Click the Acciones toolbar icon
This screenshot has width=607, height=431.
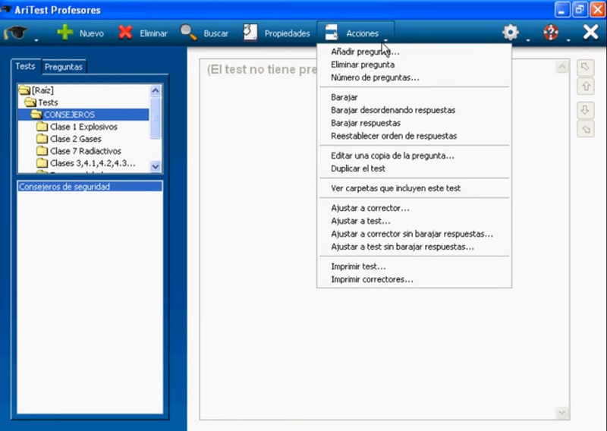[332, 33]
